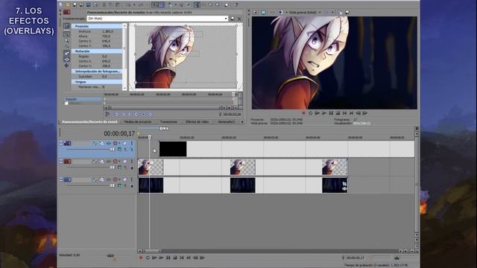Image resolution: width=477 pixels, height=268 pixels.
Task: Click the main timeline Stop button
Action: tap(175, 258)
